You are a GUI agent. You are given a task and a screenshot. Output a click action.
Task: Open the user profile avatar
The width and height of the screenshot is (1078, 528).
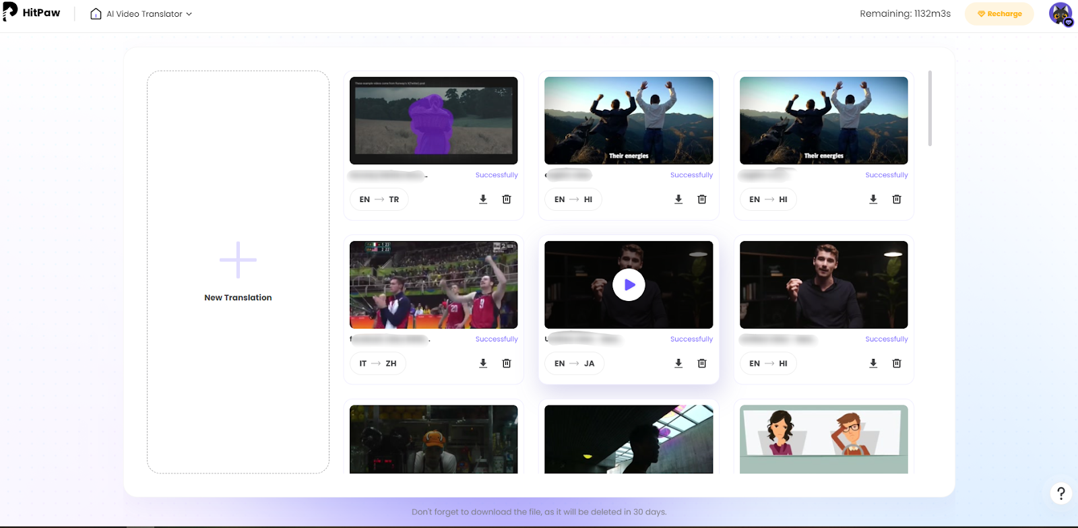click(x=1060, y=13)
